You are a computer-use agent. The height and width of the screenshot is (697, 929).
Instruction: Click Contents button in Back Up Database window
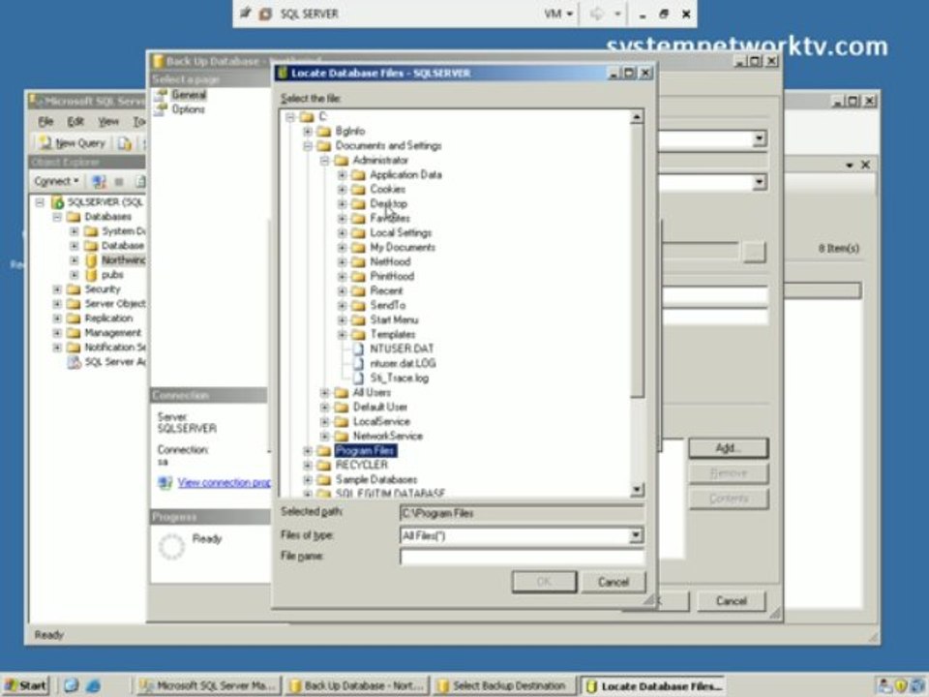728,500
